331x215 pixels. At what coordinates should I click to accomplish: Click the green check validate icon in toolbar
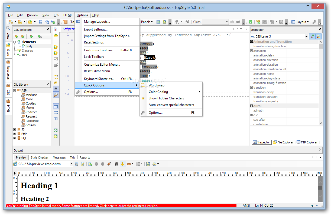[251, 22]
